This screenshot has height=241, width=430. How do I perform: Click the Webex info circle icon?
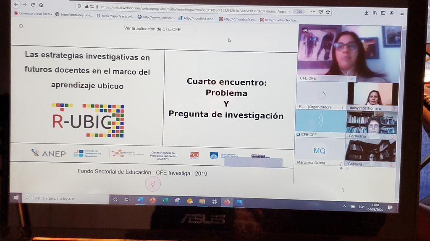[x=21, y=26]
